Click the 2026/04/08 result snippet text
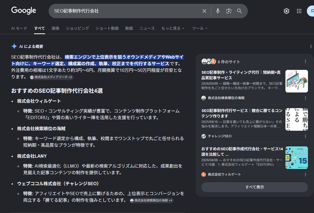This screenshot has height=213, width=314. (242, 162)
